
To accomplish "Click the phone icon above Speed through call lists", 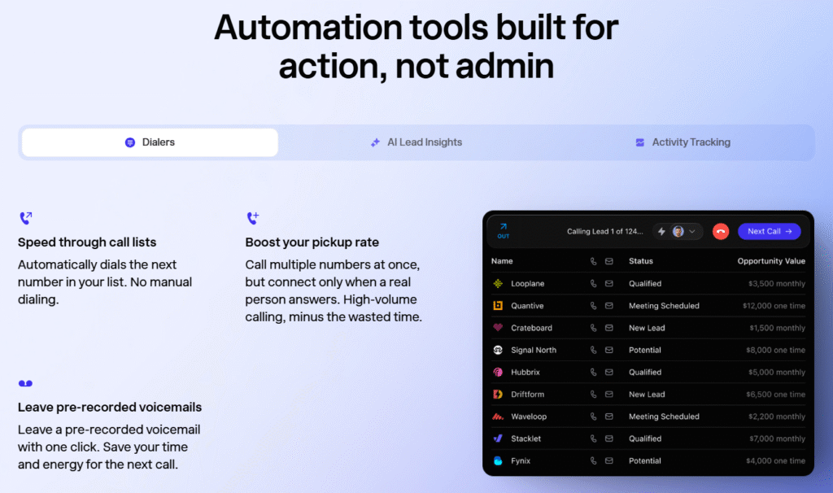I will pos(25,218).
